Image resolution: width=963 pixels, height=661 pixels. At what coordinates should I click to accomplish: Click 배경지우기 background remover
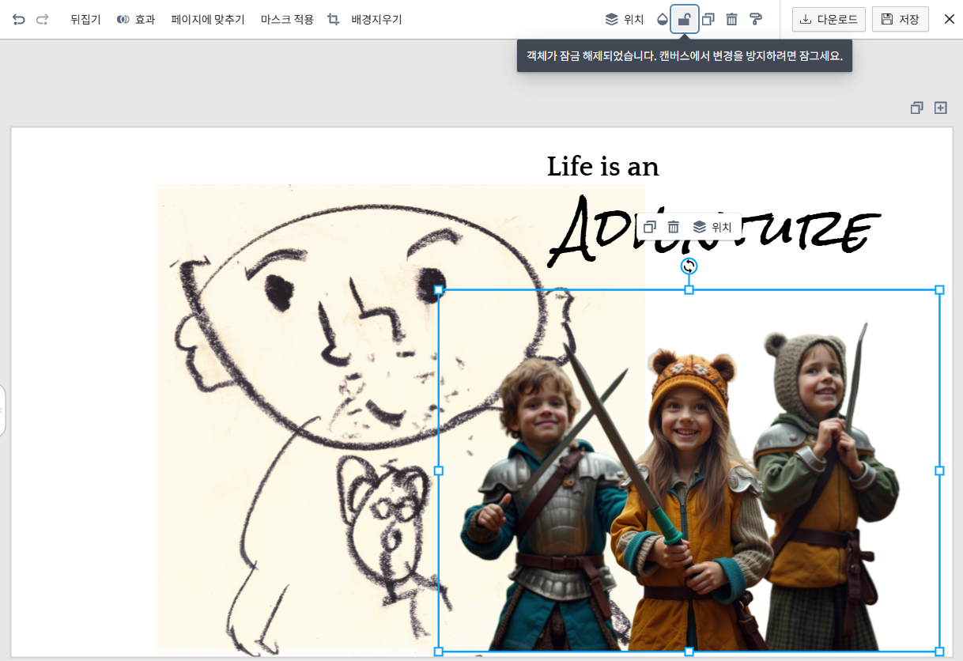click(x=376, y=19)
